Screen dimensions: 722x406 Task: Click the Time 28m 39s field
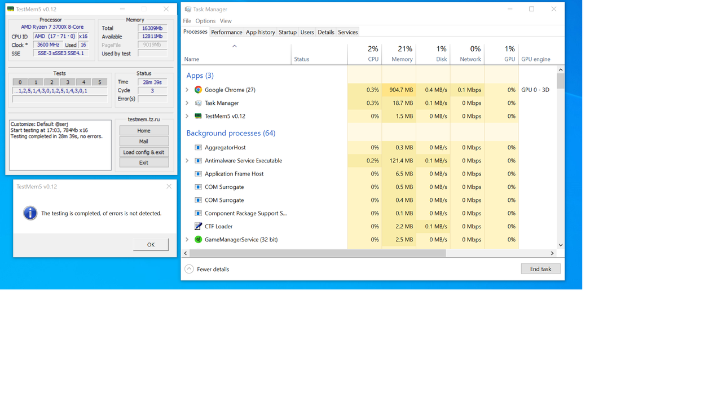pos(152,82)
